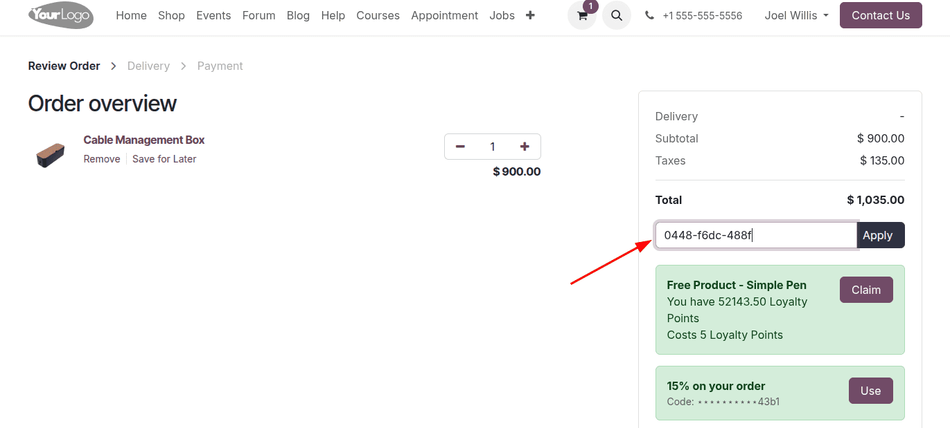
Task: Click the YourLogo site logo
Action: pos(61,15)
